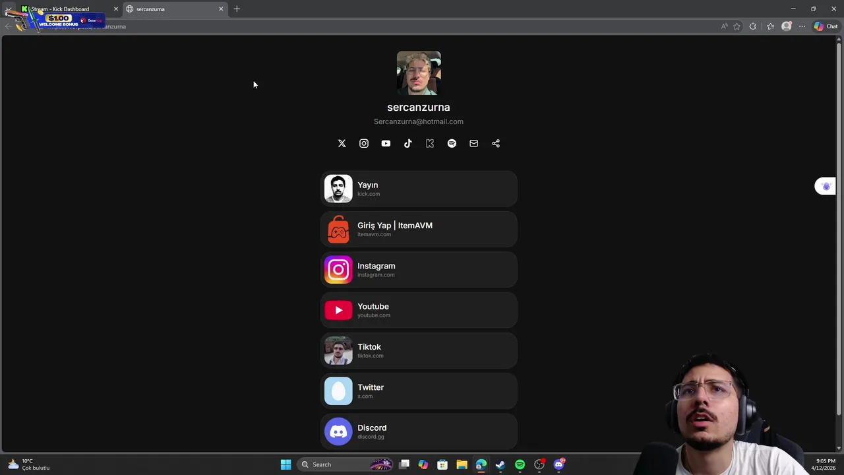Viewport: 844px width, 475px height.
Task: Click the taskbar Search box
Action: pos(345,464)
